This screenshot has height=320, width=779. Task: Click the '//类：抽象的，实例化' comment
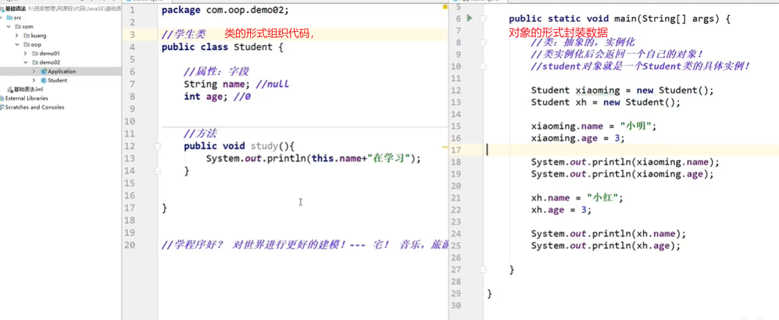583,42
